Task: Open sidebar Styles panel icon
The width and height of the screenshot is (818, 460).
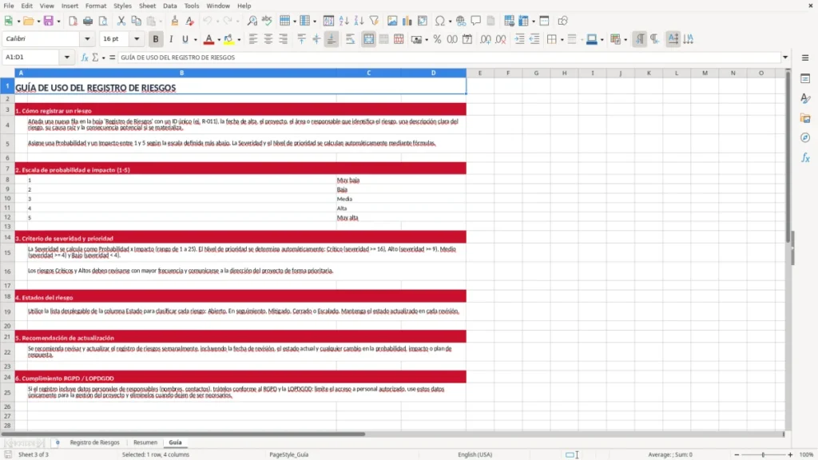Action: (x=805, y=98)
